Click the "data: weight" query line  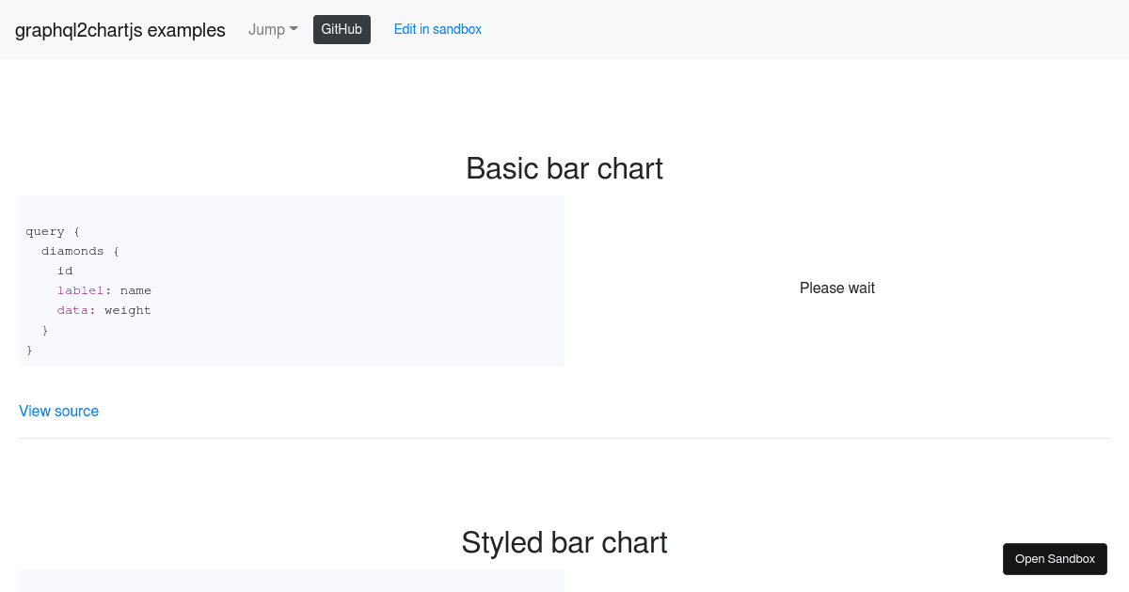(x=103, y=310)
